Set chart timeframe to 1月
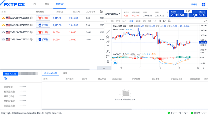The width and height of the screenshot is (208, 115). 155,21
